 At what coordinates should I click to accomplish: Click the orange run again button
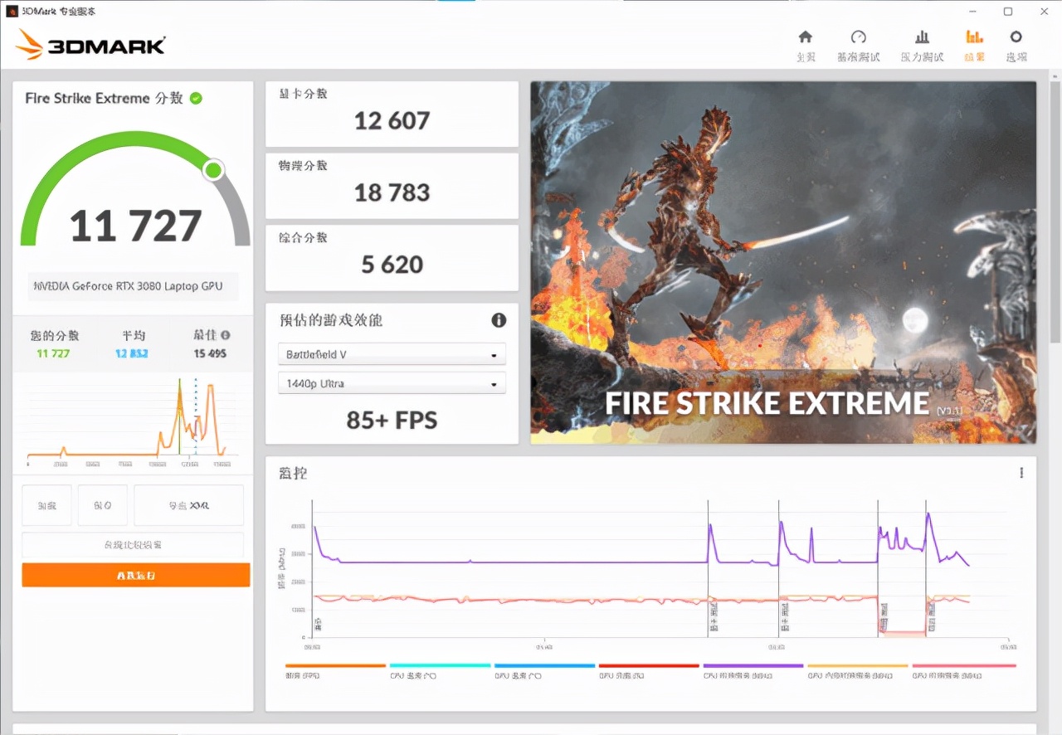(136, 575)
